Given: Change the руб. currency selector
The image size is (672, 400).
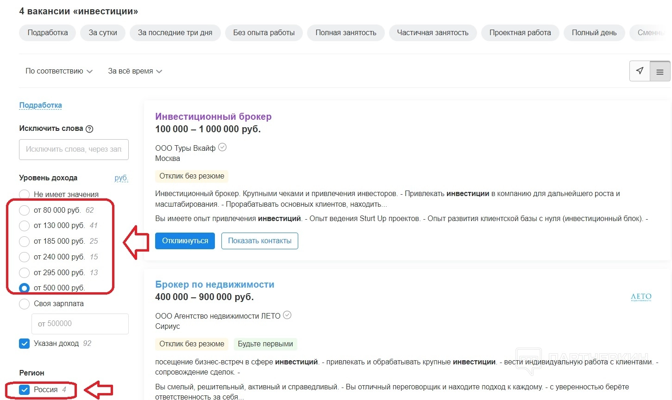Looking at the screenshot, I should pyautogui.click(x=121, y=178).
